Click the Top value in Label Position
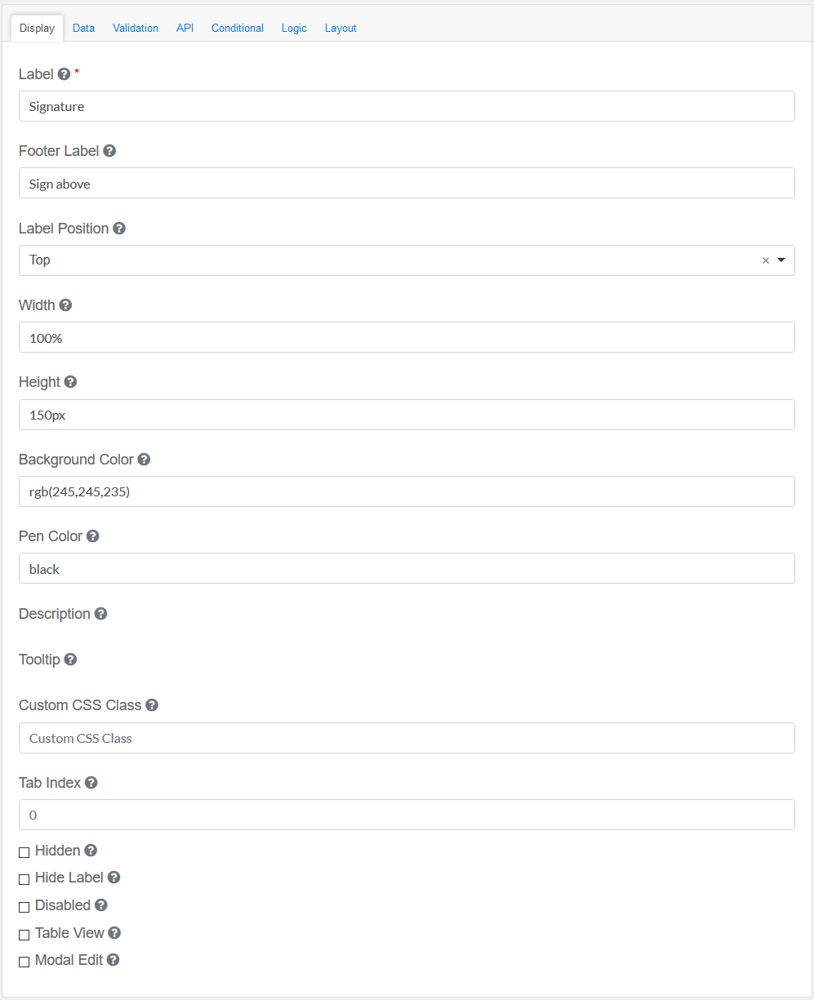Viewport: 814px width, 1000px height. point(40,260)
